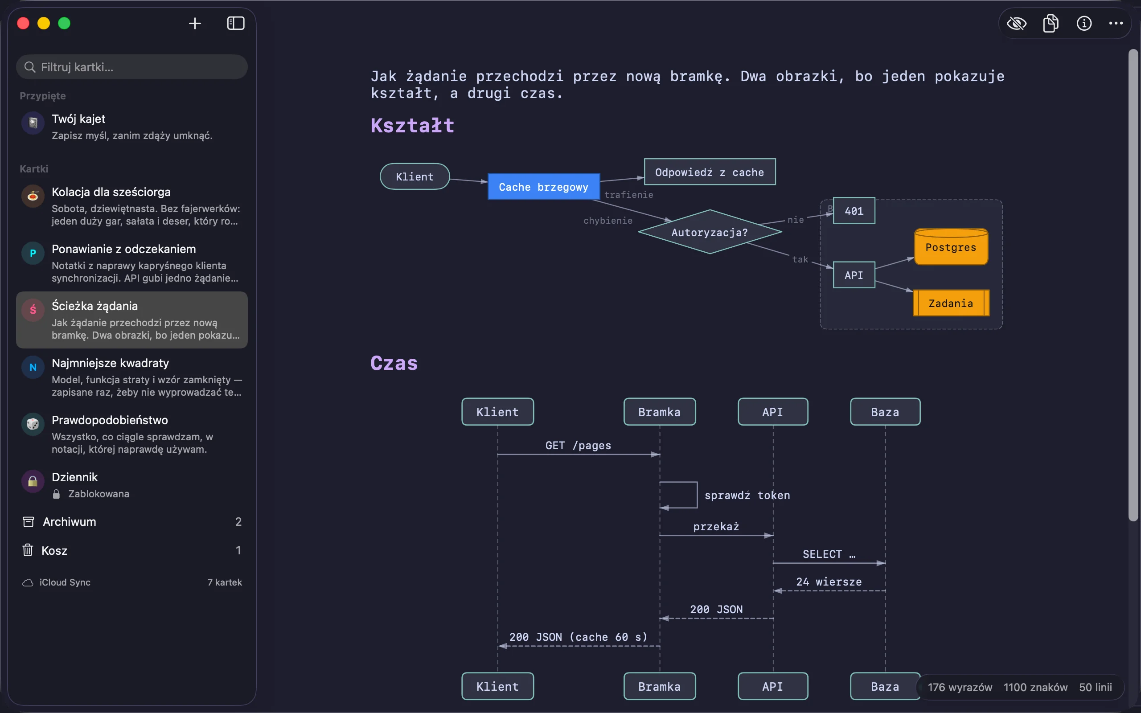1141x713 pixels.
Task: Open the locked Dziennik note
Action: [x=131, y=485]
